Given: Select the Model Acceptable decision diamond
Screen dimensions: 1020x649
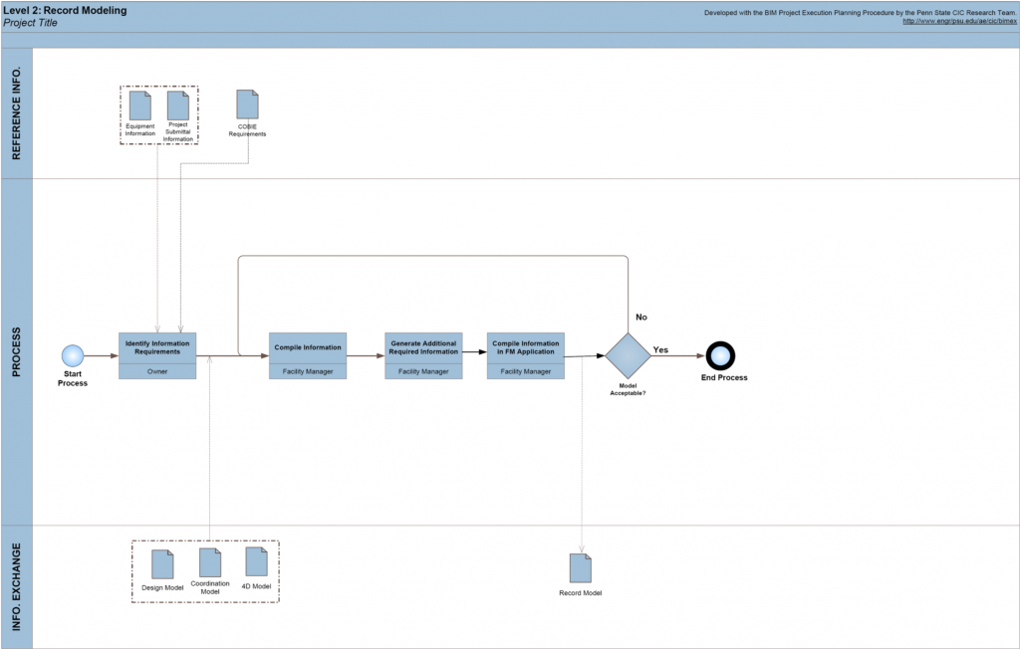Looking at the screenshot, I should coord(628,355).
